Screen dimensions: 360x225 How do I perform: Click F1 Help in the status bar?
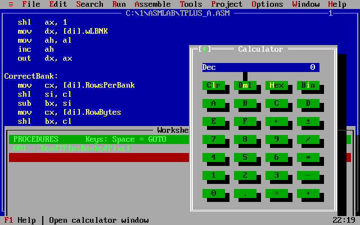click(20, 220)
